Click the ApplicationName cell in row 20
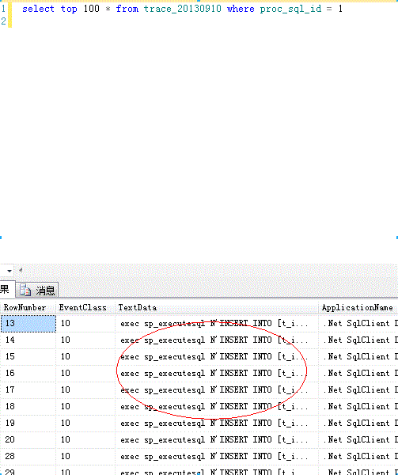The width and height of the screenshot is (398, 475). point(358,440)
